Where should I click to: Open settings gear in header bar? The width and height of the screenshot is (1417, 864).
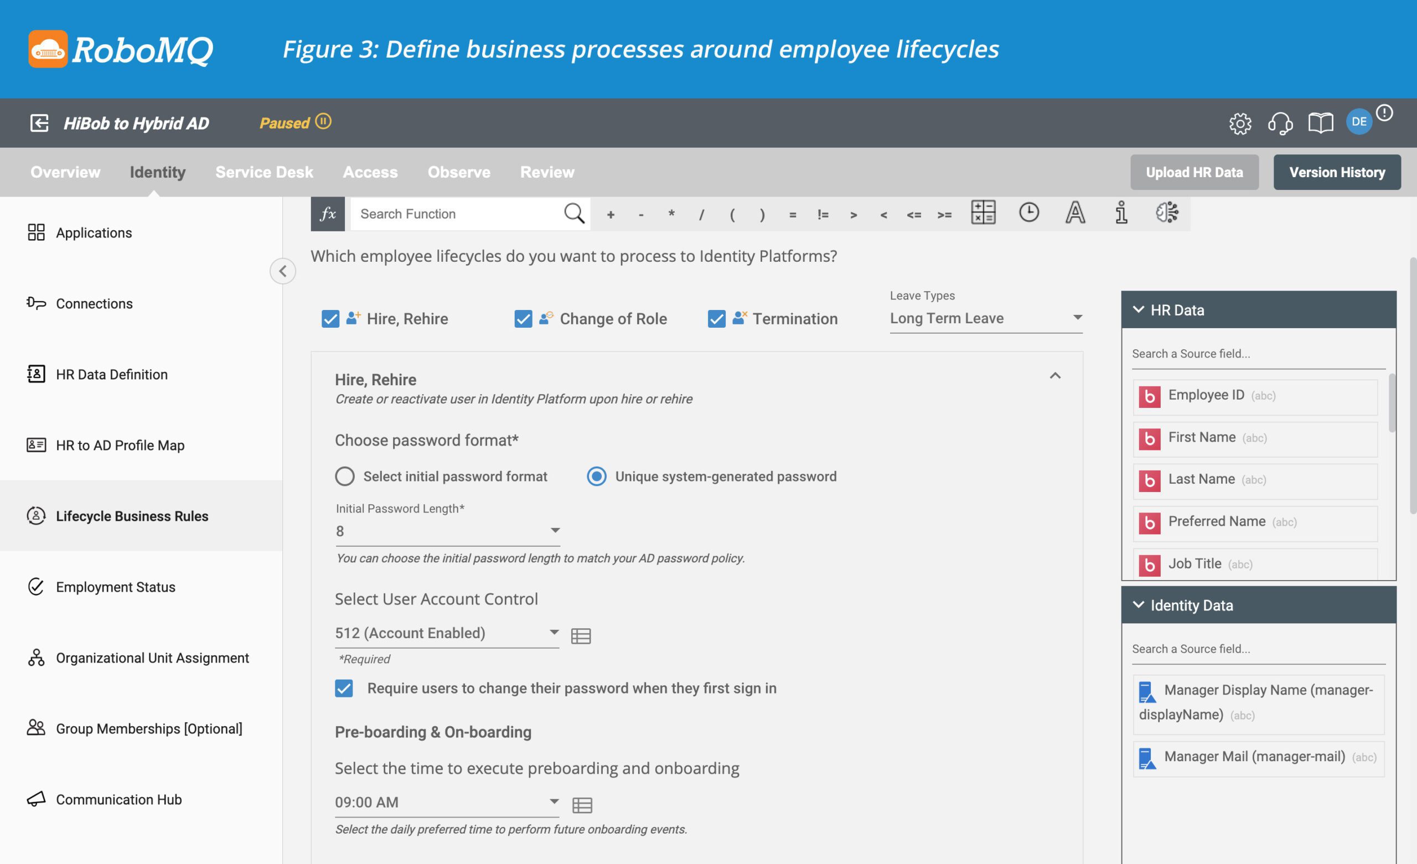point(1239,123)
